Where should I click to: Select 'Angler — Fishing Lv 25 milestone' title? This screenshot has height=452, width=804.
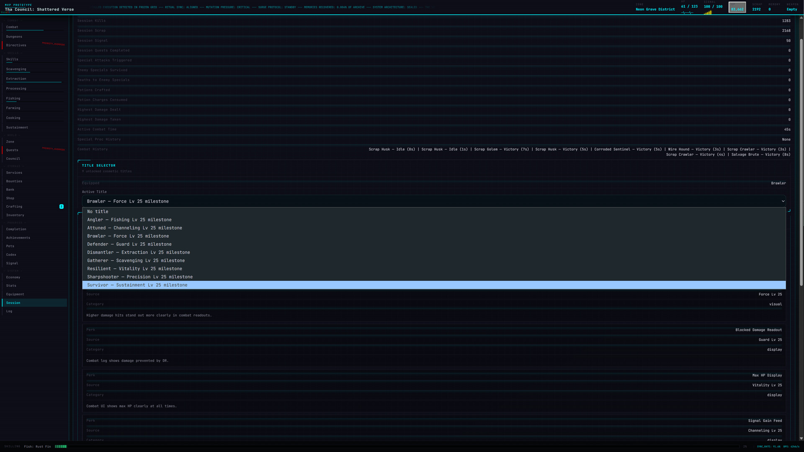(x=129, y=220)
